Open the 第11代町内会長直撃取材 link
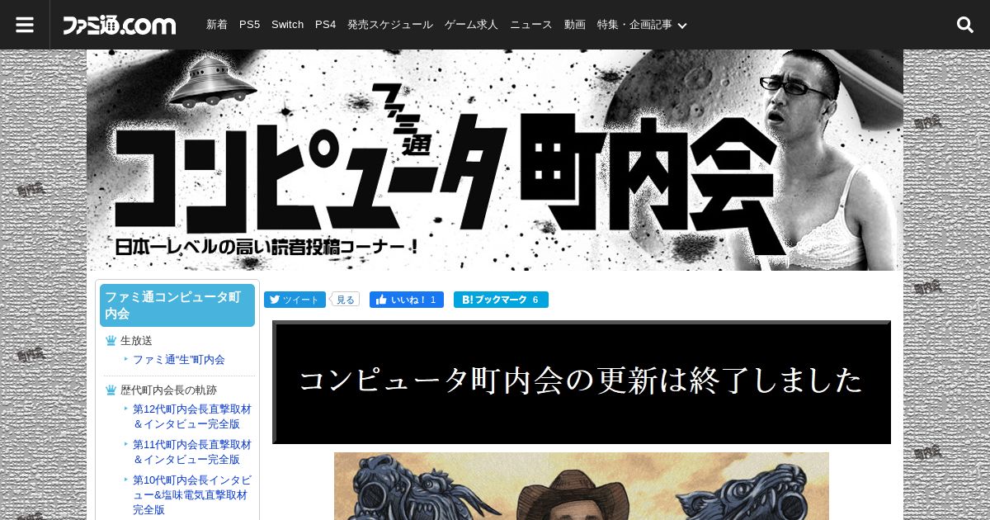990x520 pixels. (192, 451)
